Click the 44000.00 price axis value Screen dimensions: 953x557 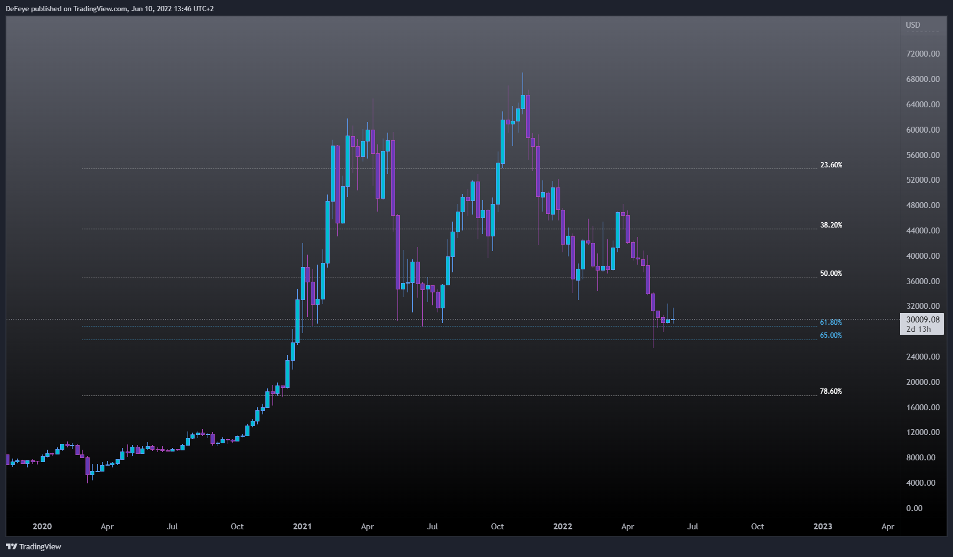923,230
